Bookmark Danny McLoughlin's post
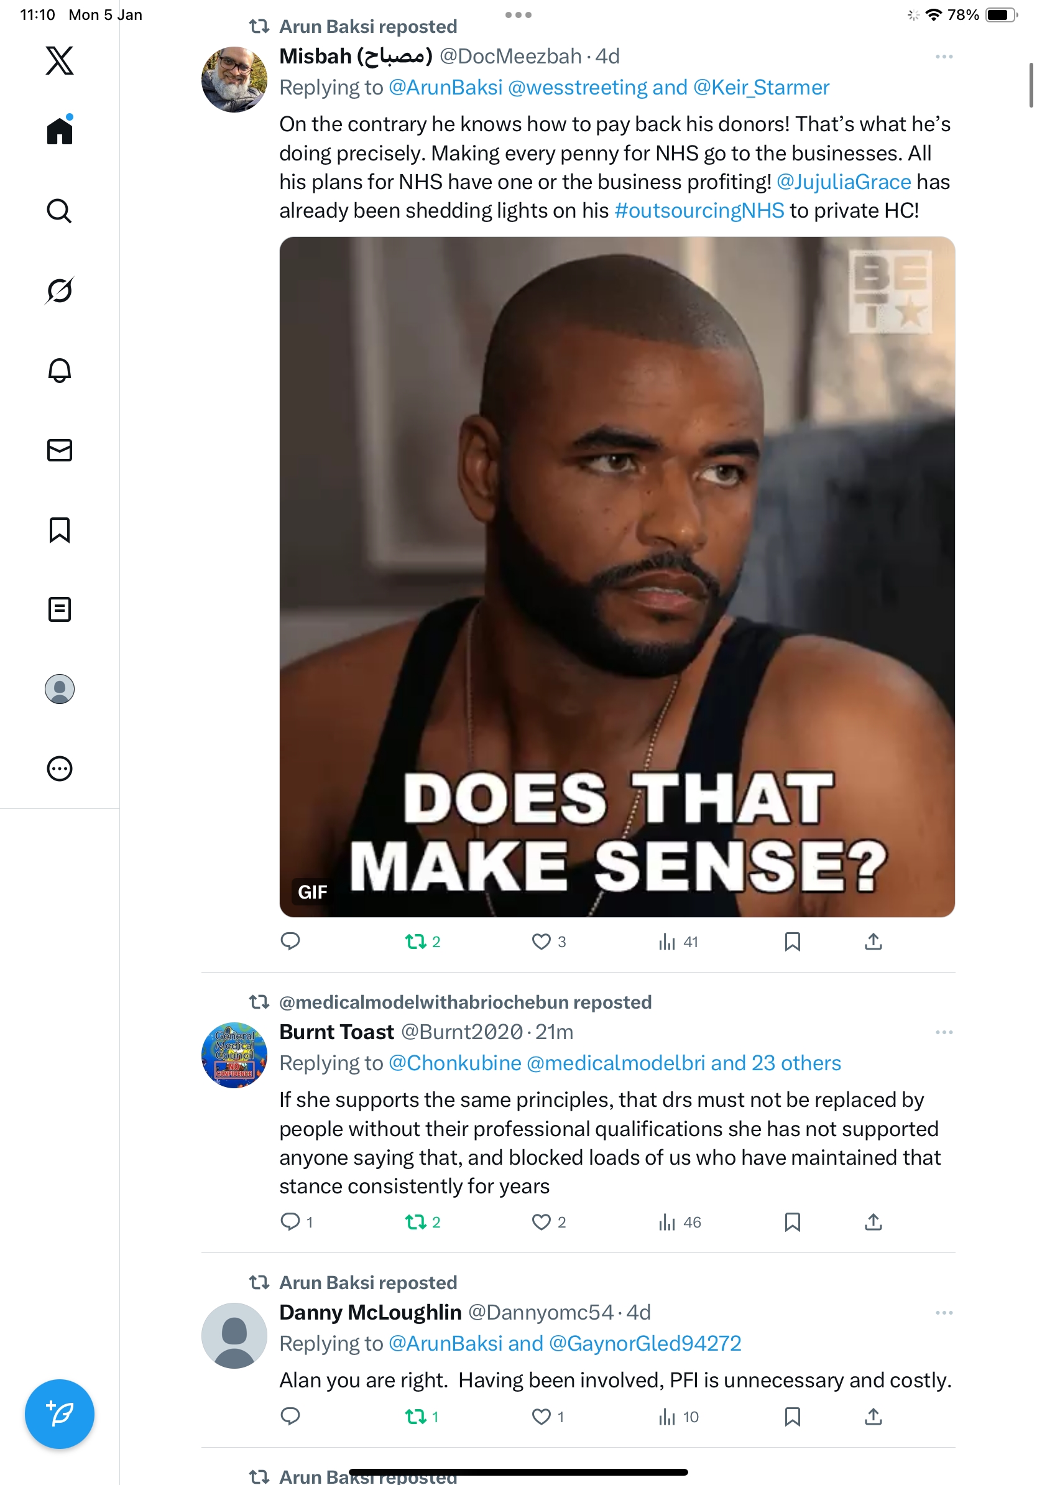Screen dimensions: 1037x1485 click(x=792, y=1417)
